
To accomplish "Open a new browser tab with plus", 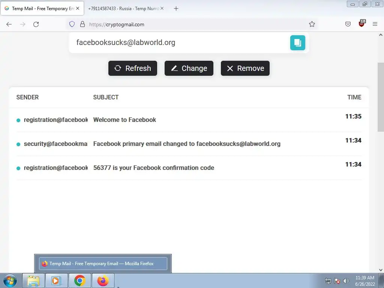I will click(x=176, y=9).
